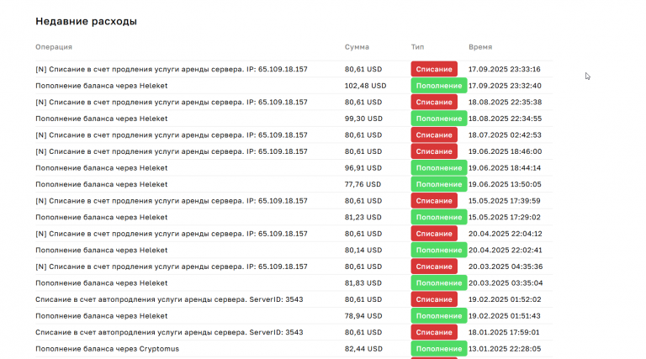Click the Пополнение badge for 82,44 USD
Viewport: 646px width, 359px height.
[439, 349]
